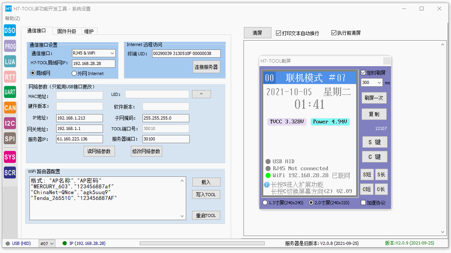Open the I2C tool
This screenshot has height=253, width=451.
click(10, 123)
